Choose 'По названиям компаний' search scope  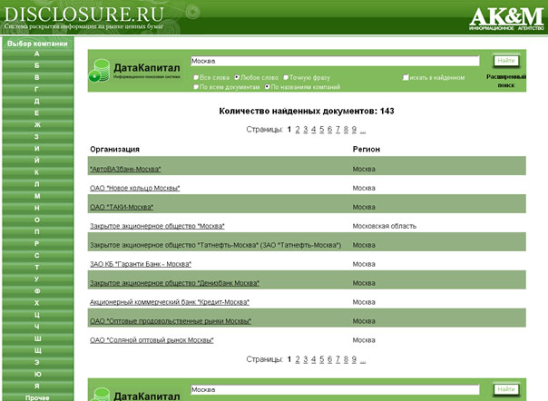(268, 87)
